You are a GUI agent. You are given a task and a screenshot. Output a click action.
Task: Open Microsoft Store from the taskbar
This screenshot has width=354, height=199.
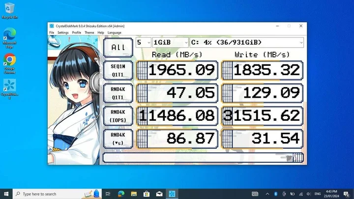click(x=147, y=194)
